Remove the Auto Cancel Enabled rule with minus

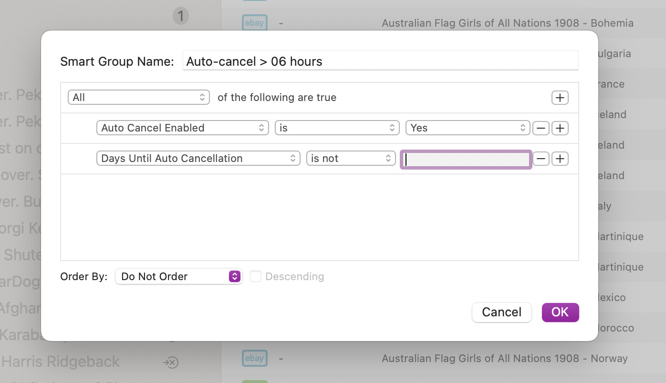point(541,128)
